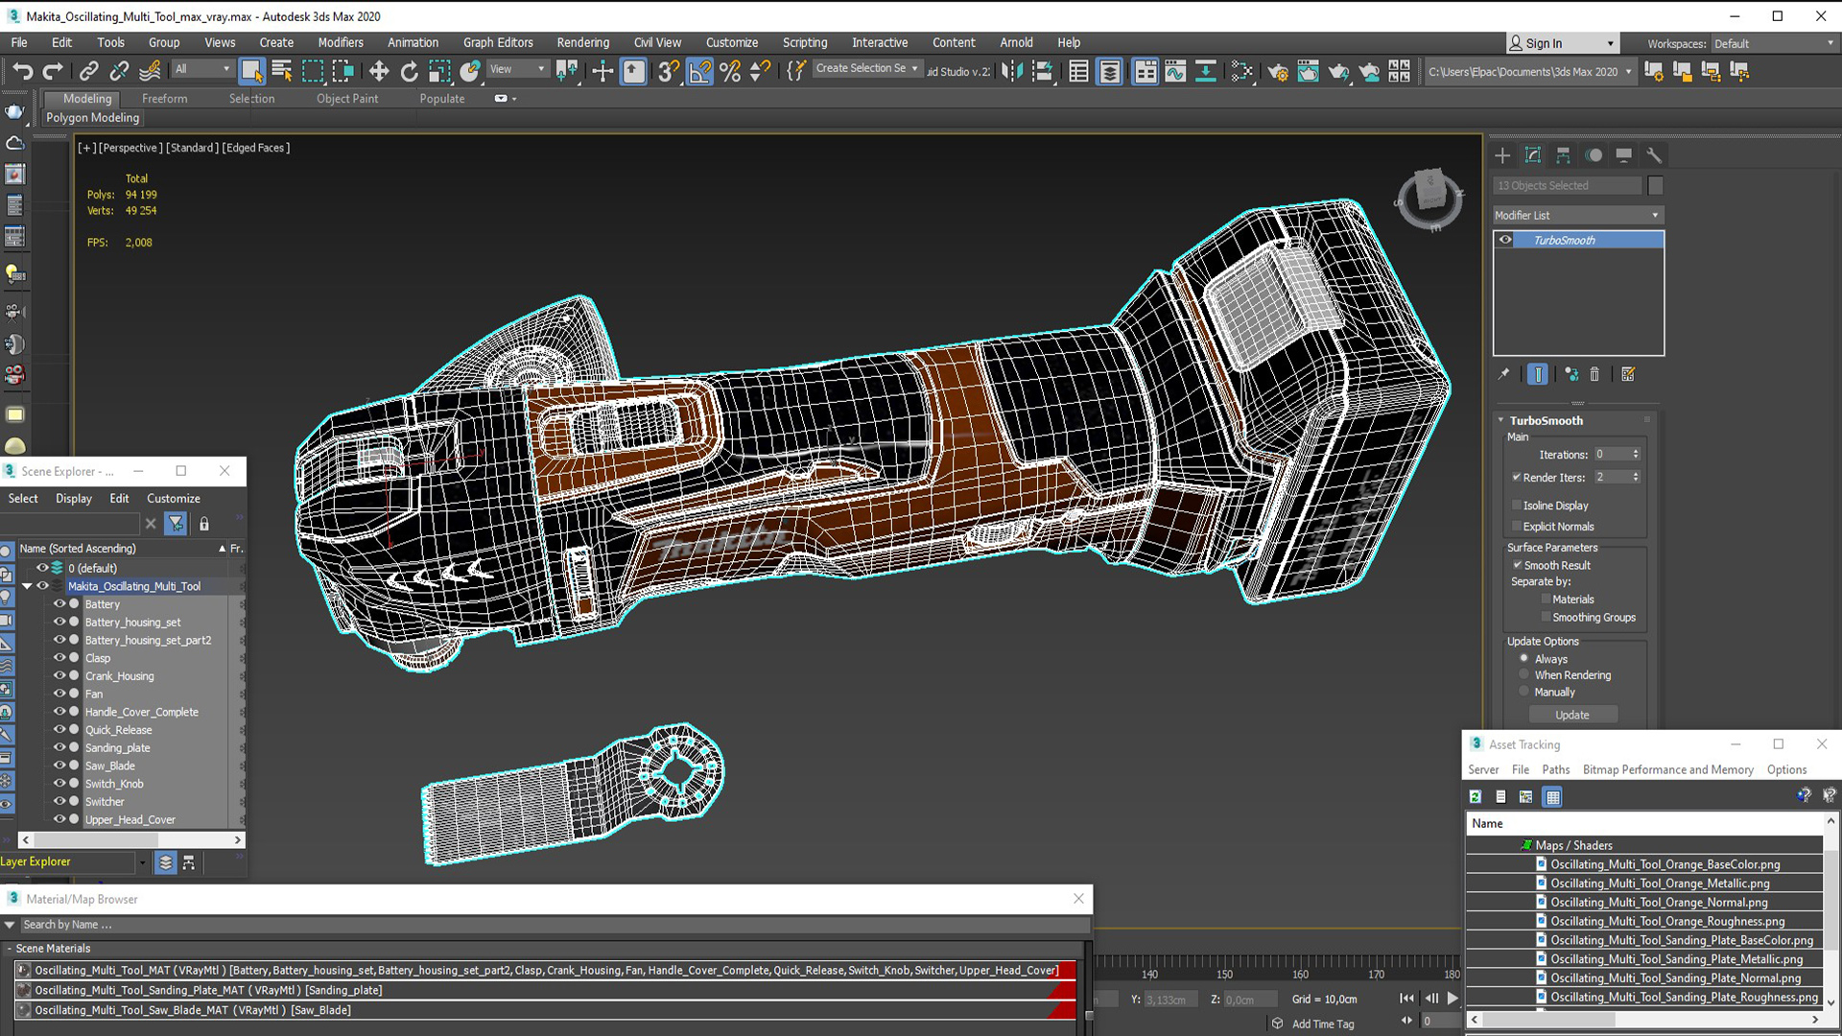Toggle Render Iters checkbox
This screenshot has width=1842, height=1036.
1517,477
